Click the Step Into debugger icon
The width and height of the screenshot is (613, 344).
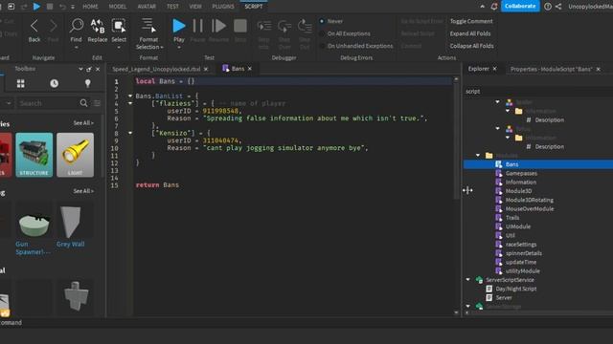264,26
